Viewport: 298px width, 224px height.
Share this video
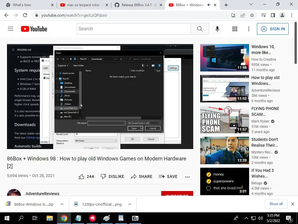tap(142, 176)
